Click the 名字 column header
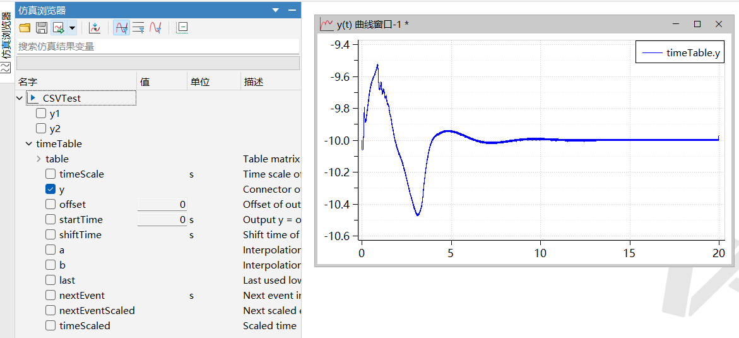739x338 pixels. [x=28, y=82]
